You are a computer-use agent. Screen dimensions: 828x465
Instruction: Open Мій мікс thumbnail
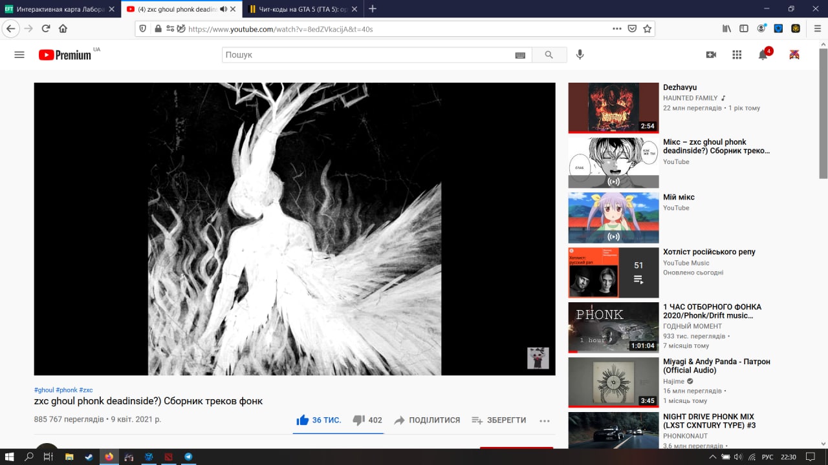(613, 218)
